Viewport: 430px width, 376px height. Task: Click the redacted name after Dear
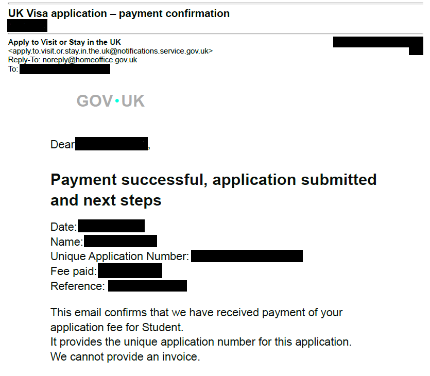click(x=111, y=144)
